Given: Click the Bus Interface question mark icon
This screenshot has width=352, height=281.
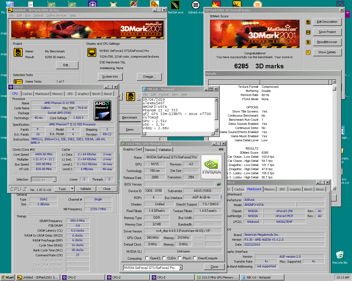Looking at the screenshot, I should (x=221, y=197).
